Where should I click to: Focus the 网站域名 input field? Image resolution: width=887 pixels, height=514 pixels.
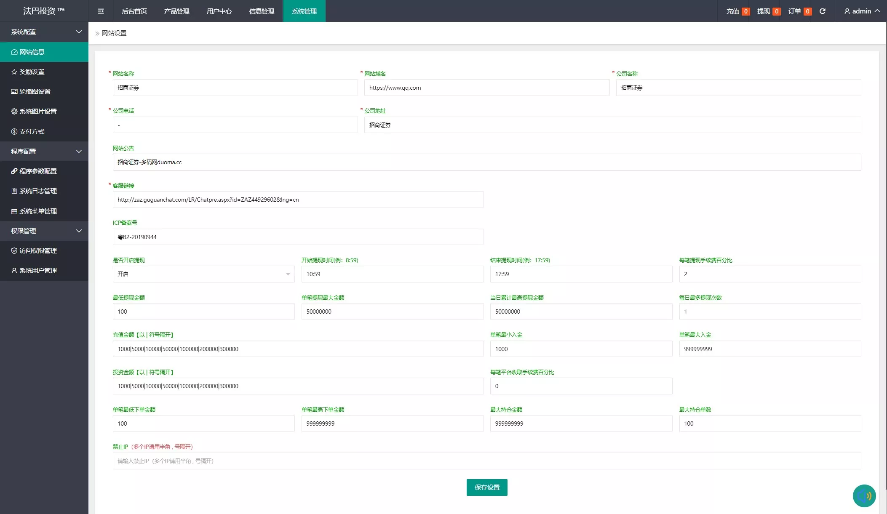tap(486, 88)
